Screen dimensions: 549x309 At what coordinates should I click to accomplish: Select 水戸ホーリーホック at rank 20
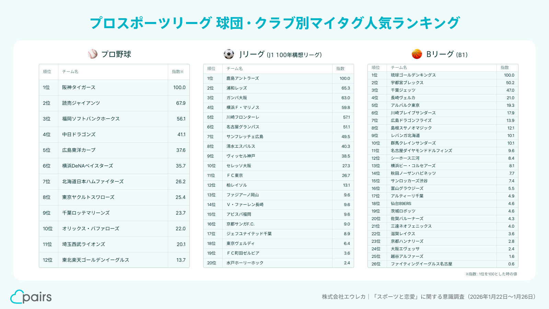click(x=245, y=263)
